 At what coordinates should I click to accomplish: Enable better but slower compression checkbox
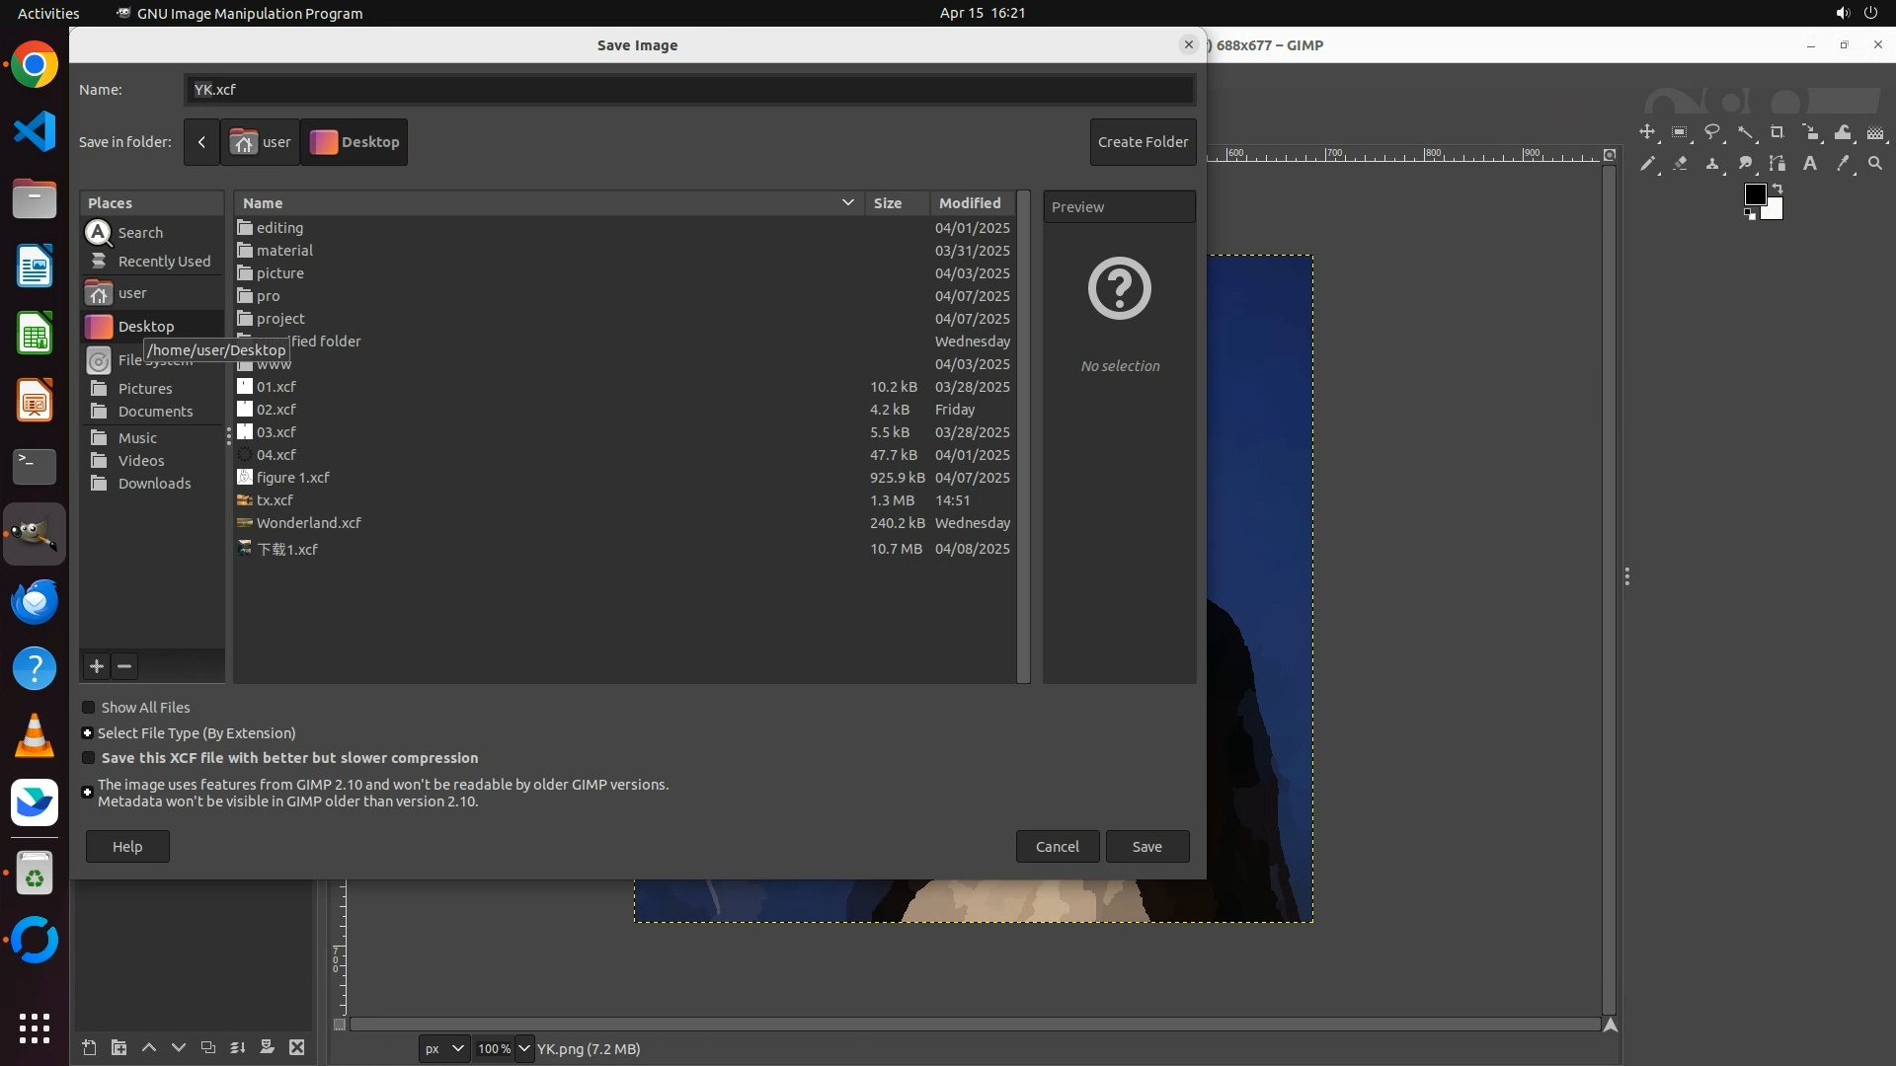[88, 758]
